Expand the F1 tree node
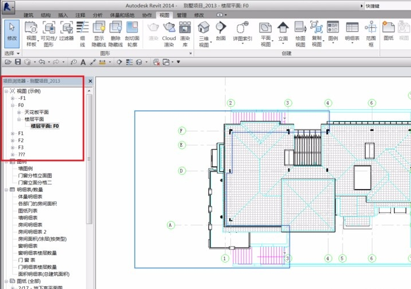Image resolution: width=411 pixels, height=289 pixels. tap(13, 133)
